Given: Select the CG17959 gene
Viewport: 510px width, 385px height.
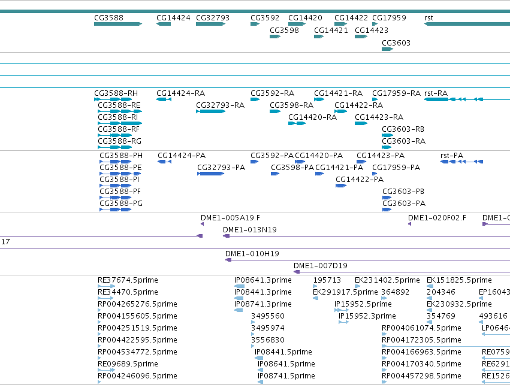Looking at the screenshot, I should pyautogui.click(x=375, y=24).
